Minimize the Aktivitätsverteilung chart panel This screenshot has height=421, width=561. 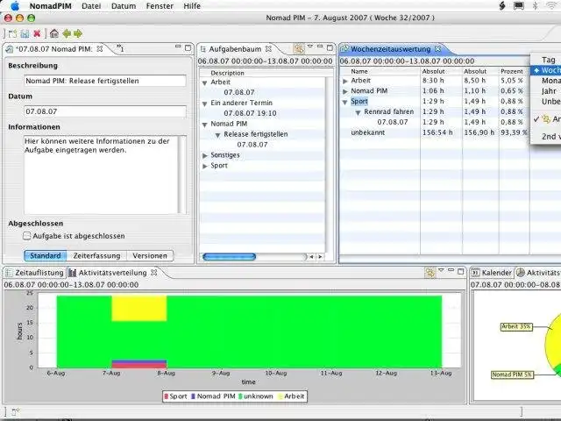(451, 270)
